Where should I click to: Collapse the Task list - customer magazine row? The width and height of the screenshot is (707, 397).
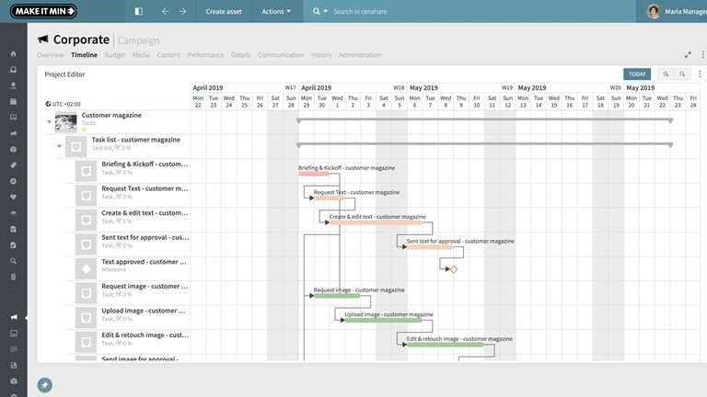click(x=59, y=145)
